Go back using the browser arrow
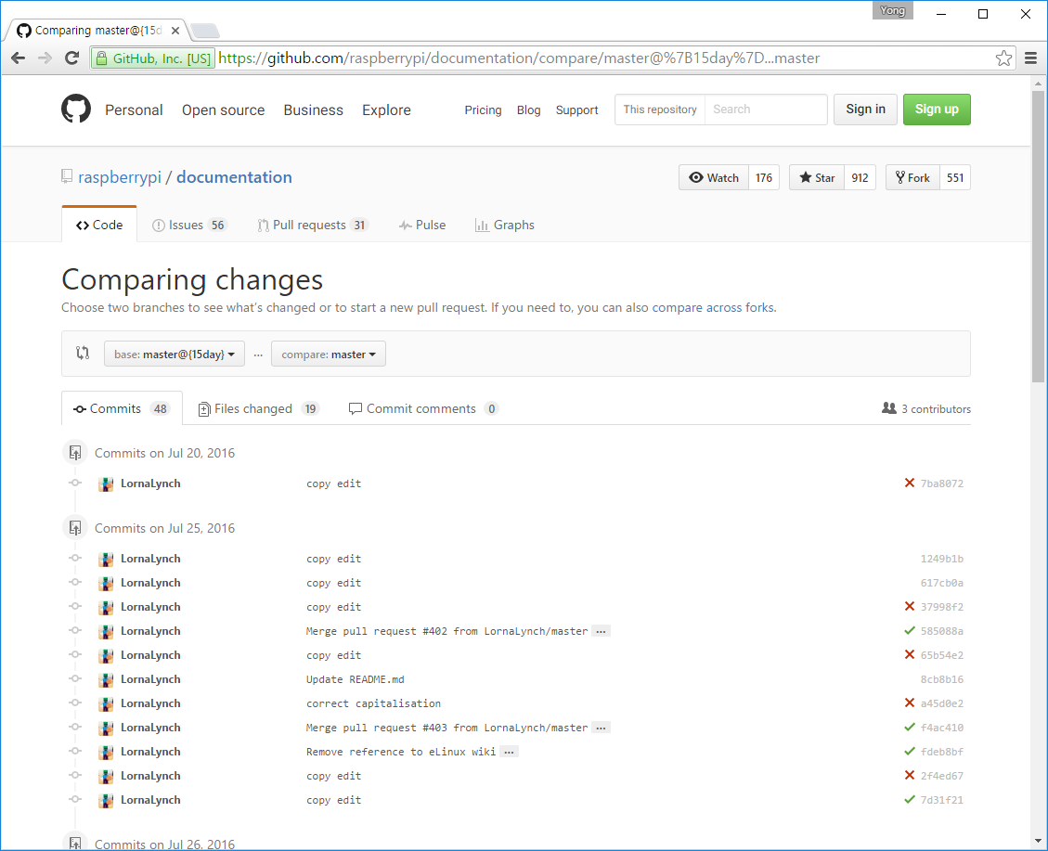The height and width of the screenshot is (851, 1048). [19, 58]
